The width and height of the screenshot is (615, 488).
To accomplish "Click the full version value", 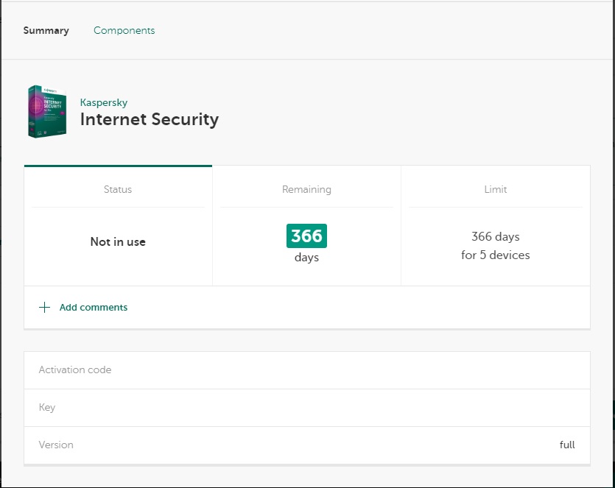I will 567,445.
